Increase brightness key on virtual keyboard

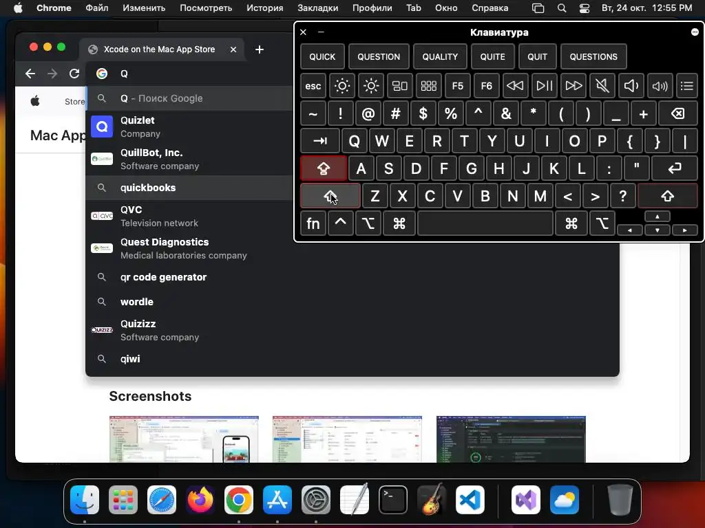pyautogui.click(x=371, y=86)
